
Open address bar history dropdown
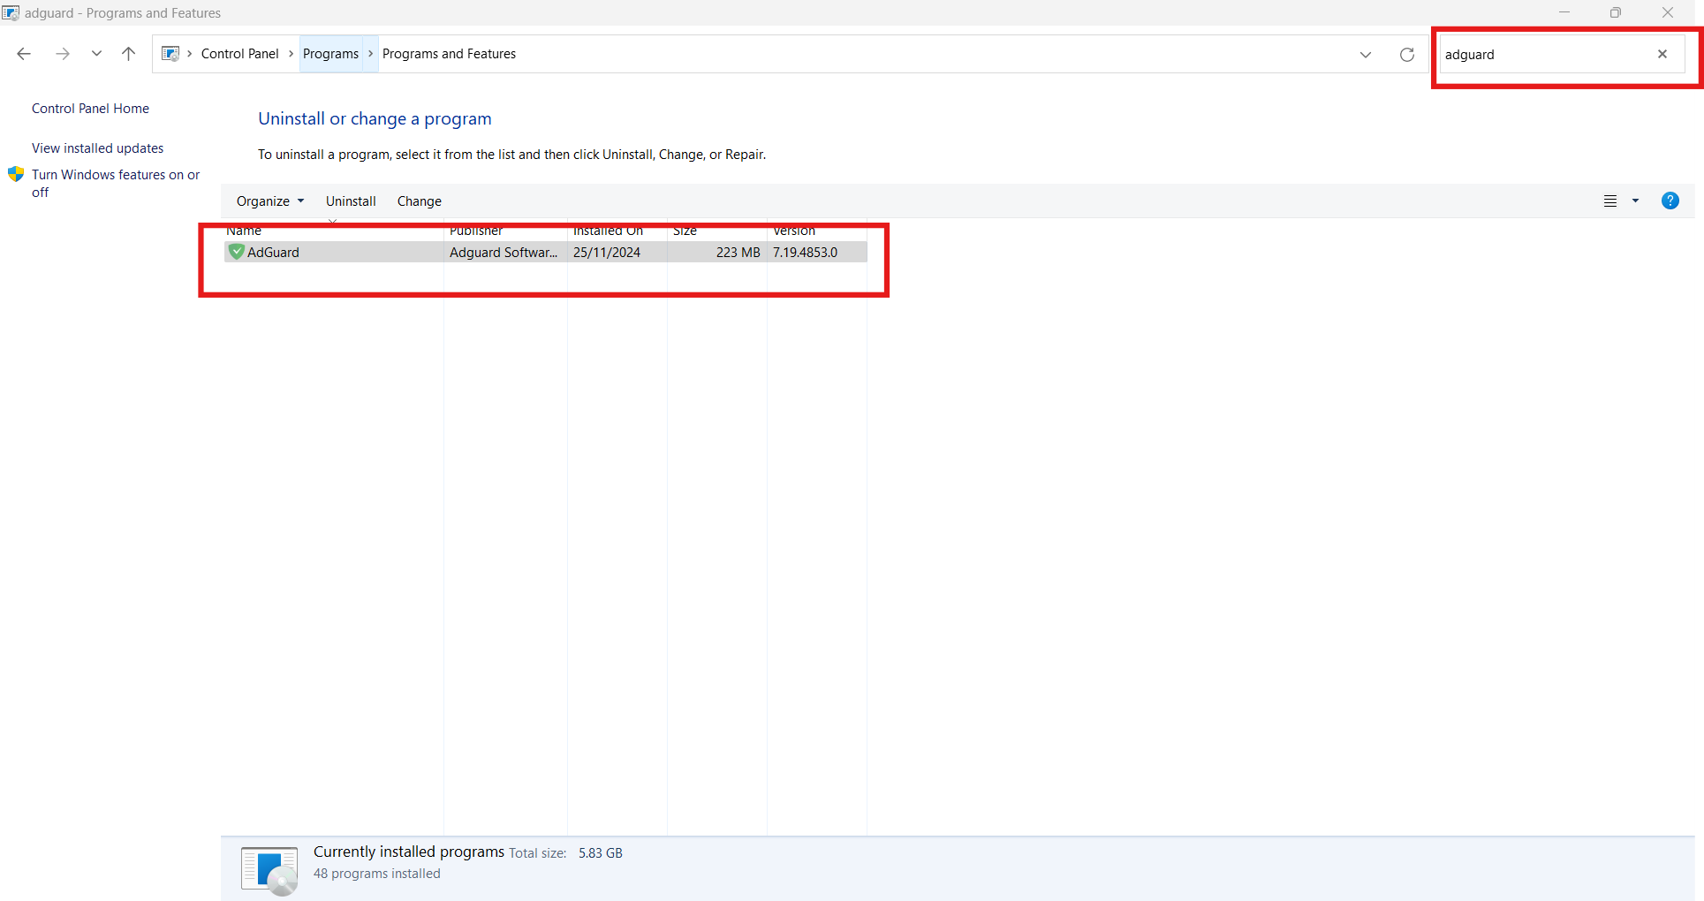[x=1366, y=55]
